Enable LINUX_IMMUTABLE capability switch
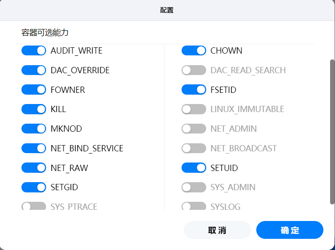 point(194,109)
